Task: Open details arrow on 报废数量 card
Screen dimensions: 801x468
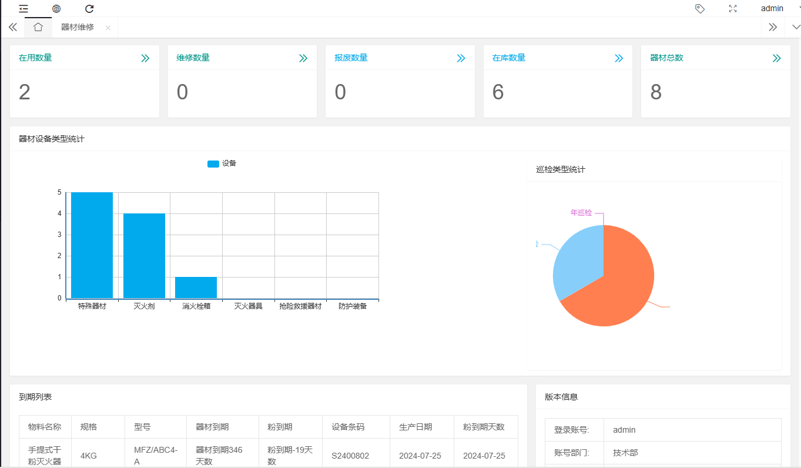Action: coord(461,58)
